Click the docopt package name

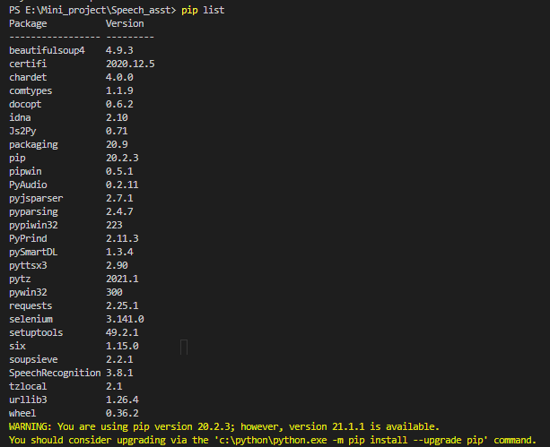click(x=25, y=104)
